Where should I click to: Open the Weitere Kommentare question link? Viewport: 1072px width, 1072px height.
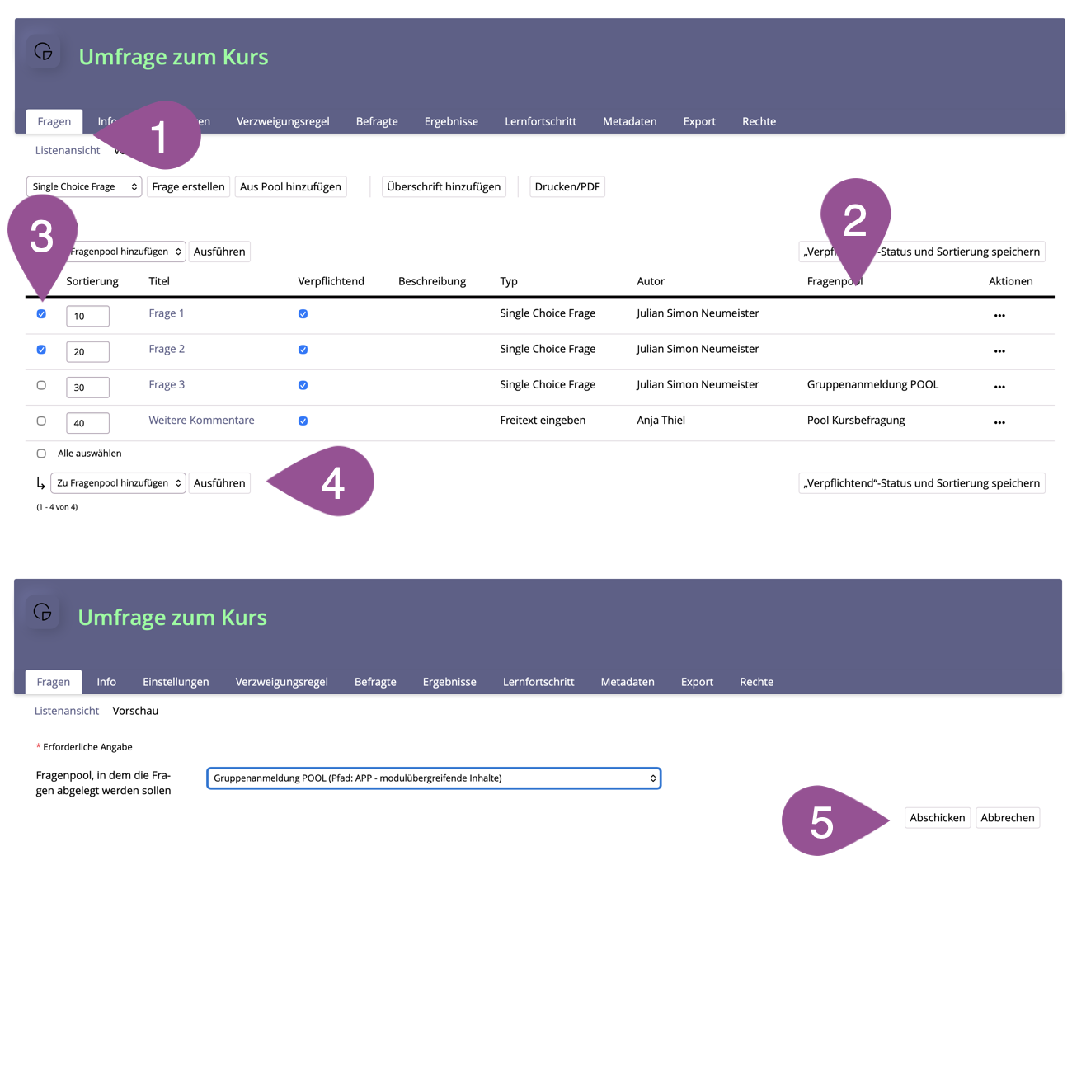(x=201, y=421)
